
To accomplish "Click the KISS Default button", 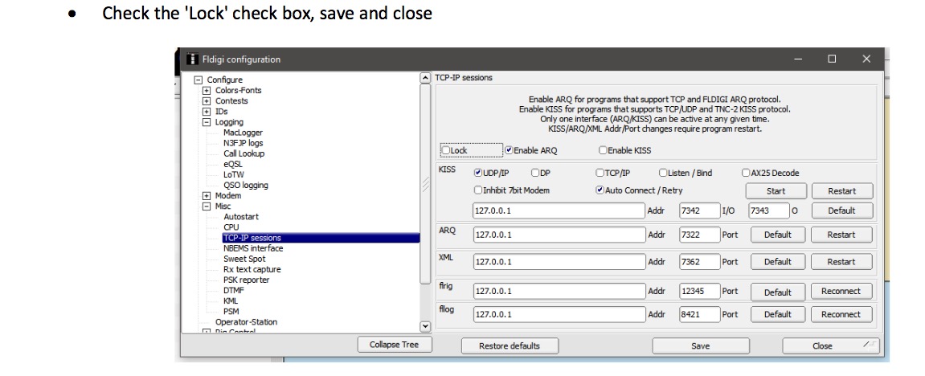I will point(841,210).
